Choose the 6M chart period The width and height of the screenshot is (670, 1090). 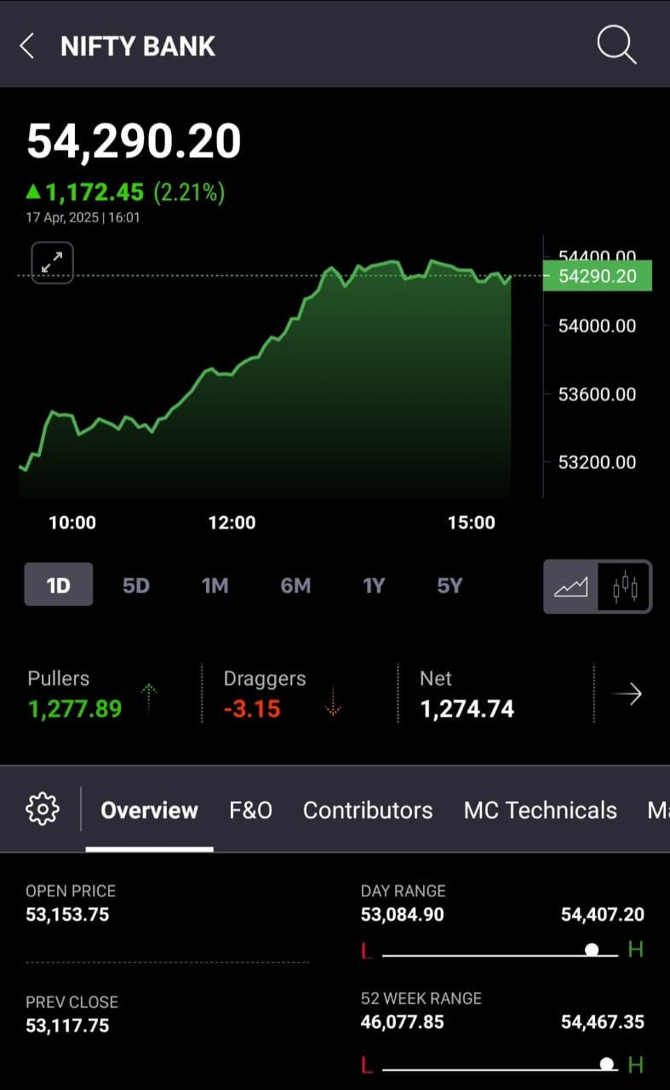295,586
